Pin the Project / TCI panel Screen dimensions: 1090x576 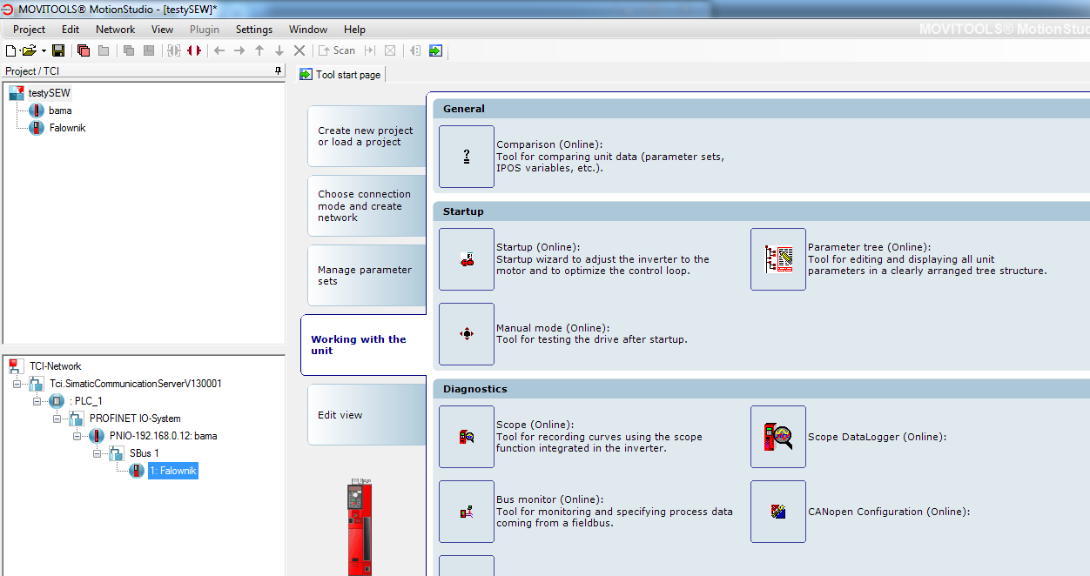[x=279, y=70]
